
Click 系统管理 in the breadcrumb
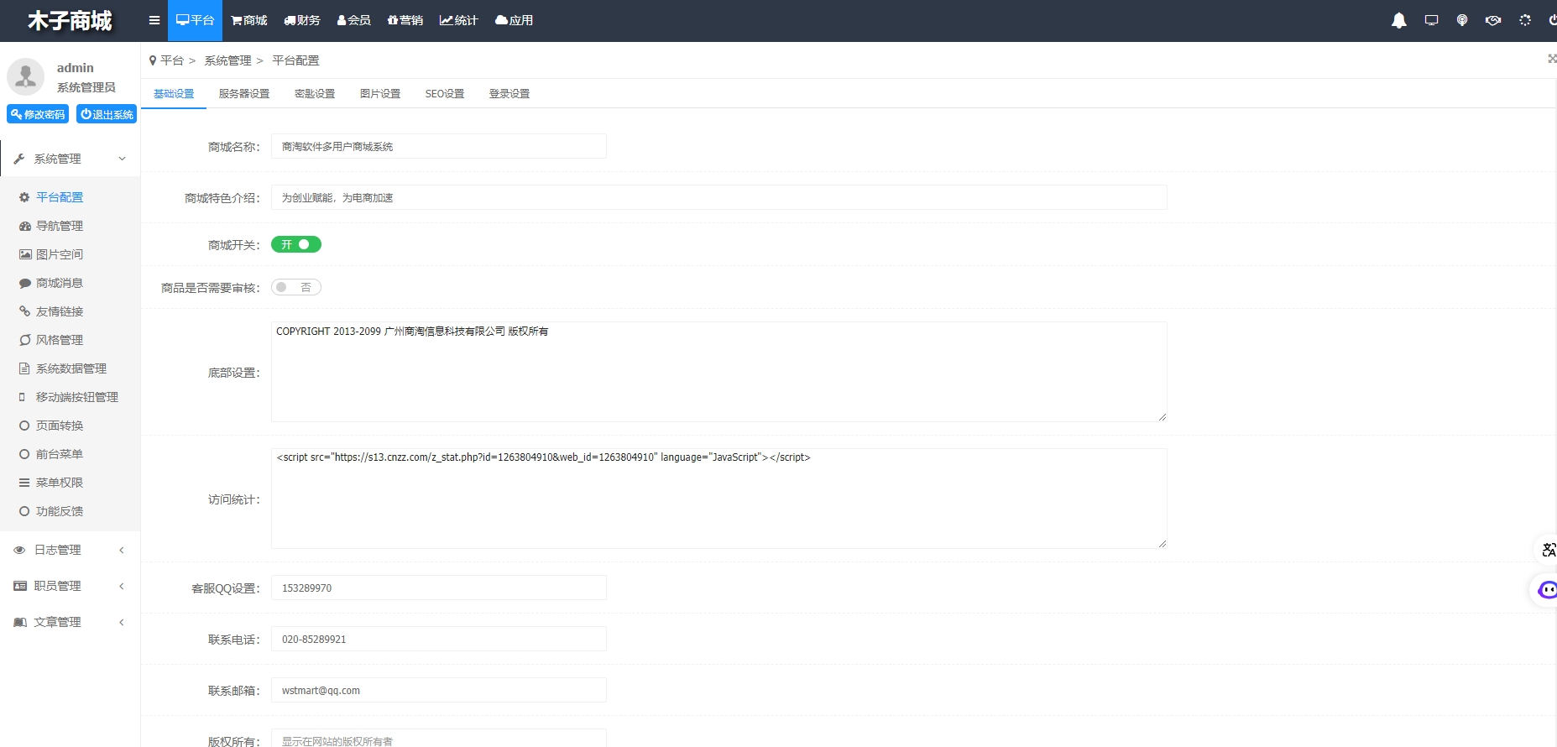[x=228, y=60]
